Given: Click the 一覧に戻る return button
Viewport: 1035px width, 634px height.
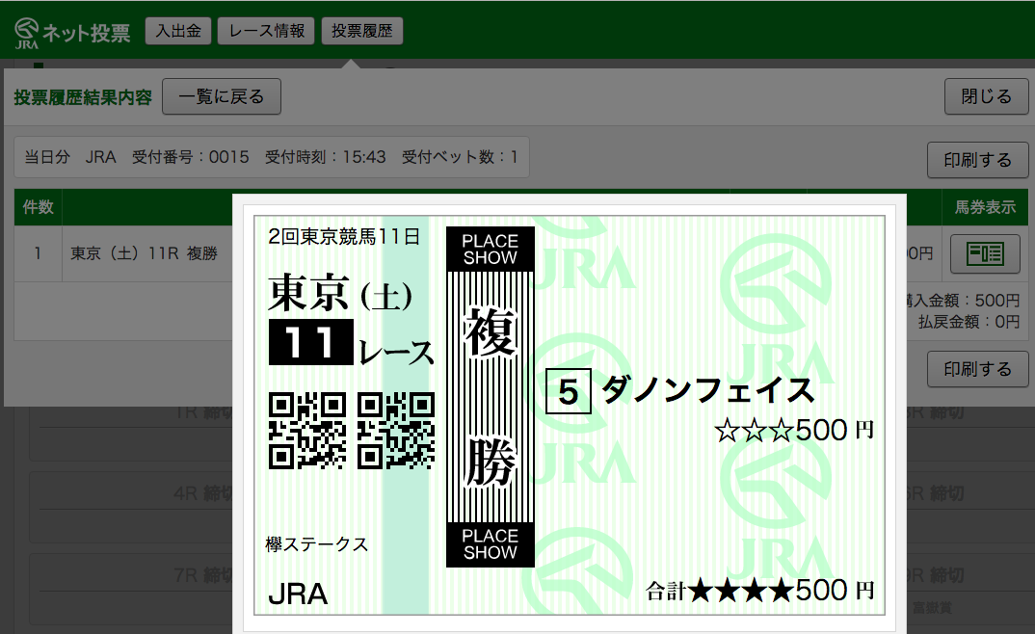Looking at the screenshot, I should pos(221,96).
